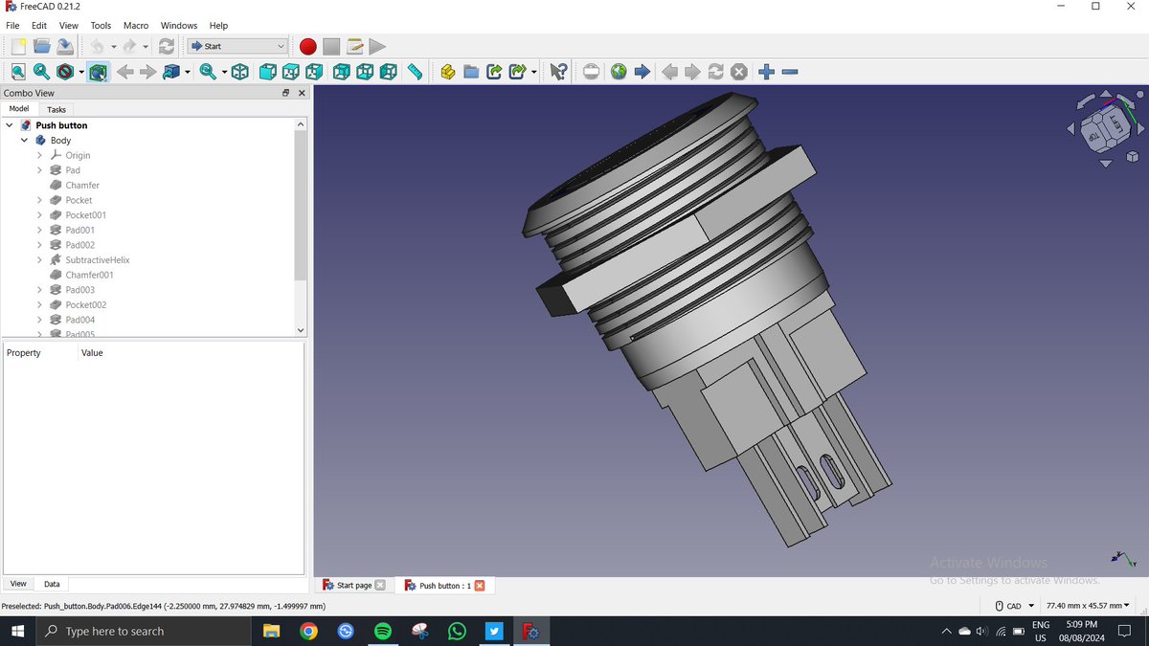Open the View menu
Screen dimensions: 1149x646
coord(69,26)
